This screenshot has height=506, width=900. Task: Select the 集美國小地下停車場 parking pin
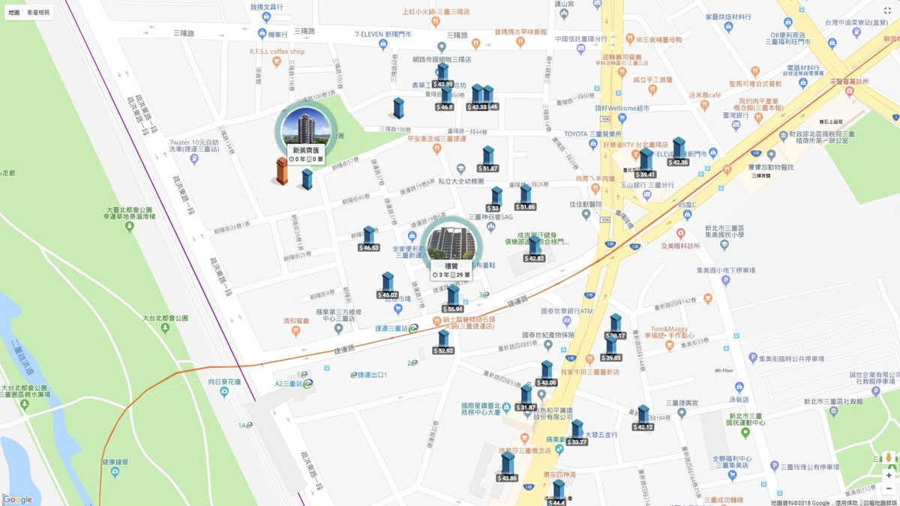724,281
